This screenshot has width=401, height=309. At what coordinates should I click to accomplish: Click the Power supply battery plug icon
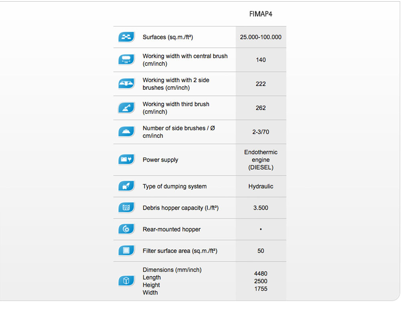tap(126, 160)
